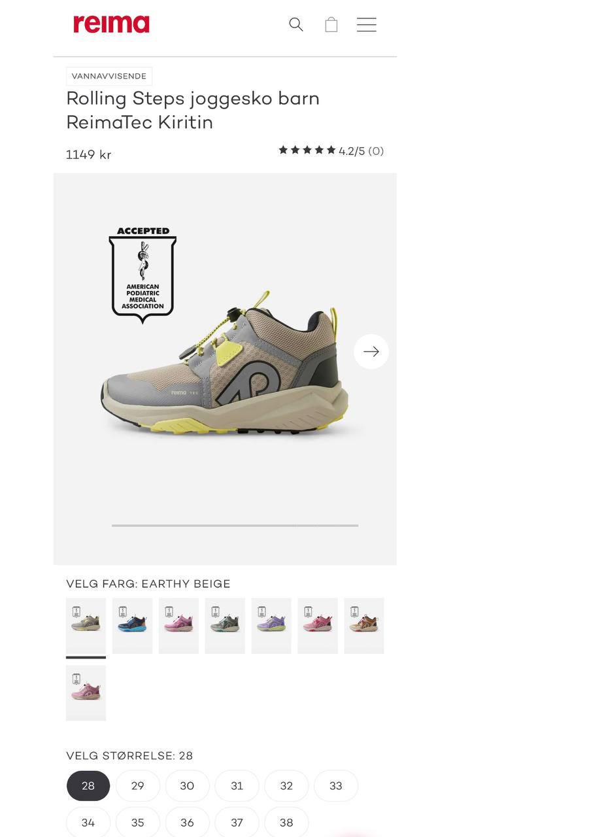Select the Earthy Beige color thumbnail
589x837 pixels.
[86, 626]
